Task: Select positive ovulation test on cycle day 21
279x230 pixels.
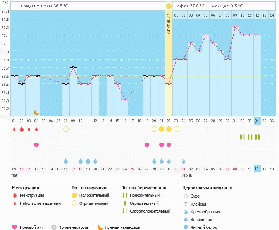Action: coord(162,129)
